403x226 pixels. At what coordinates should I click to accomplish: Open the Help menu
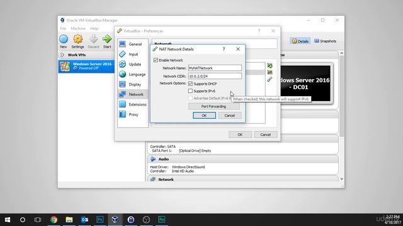tap(94, 28)
